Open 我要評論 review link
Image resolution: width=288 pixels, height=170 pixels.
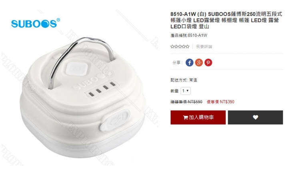(204, 47)
